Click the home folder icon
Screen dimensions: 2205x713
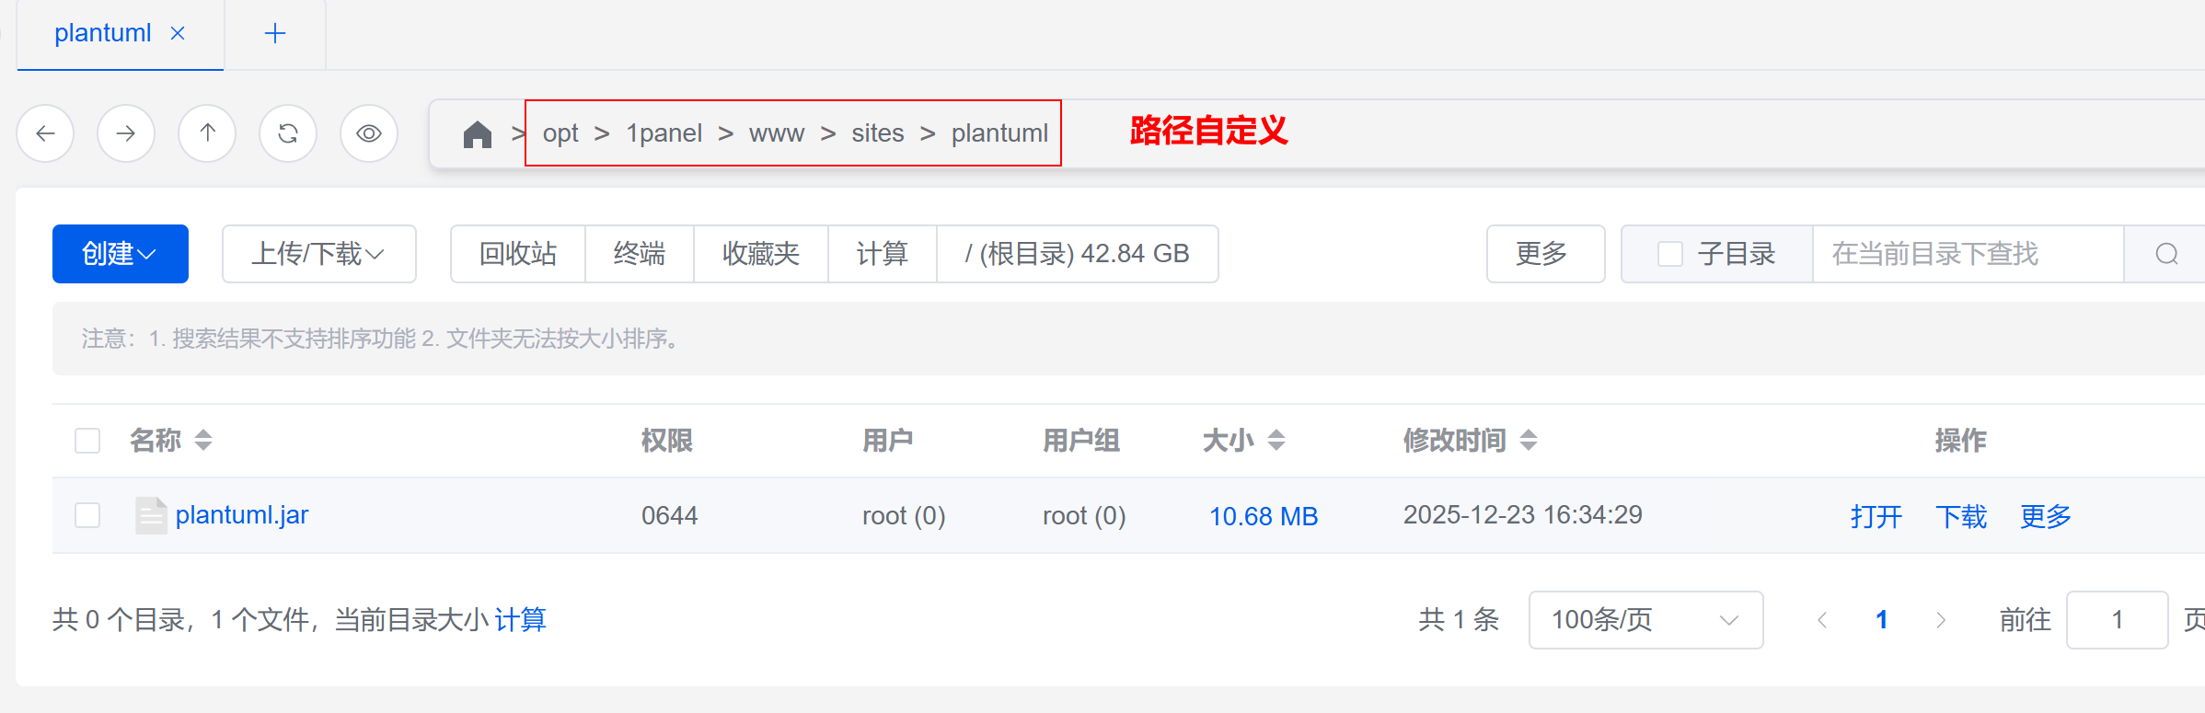pyautogui.click(x=477, y=134)
